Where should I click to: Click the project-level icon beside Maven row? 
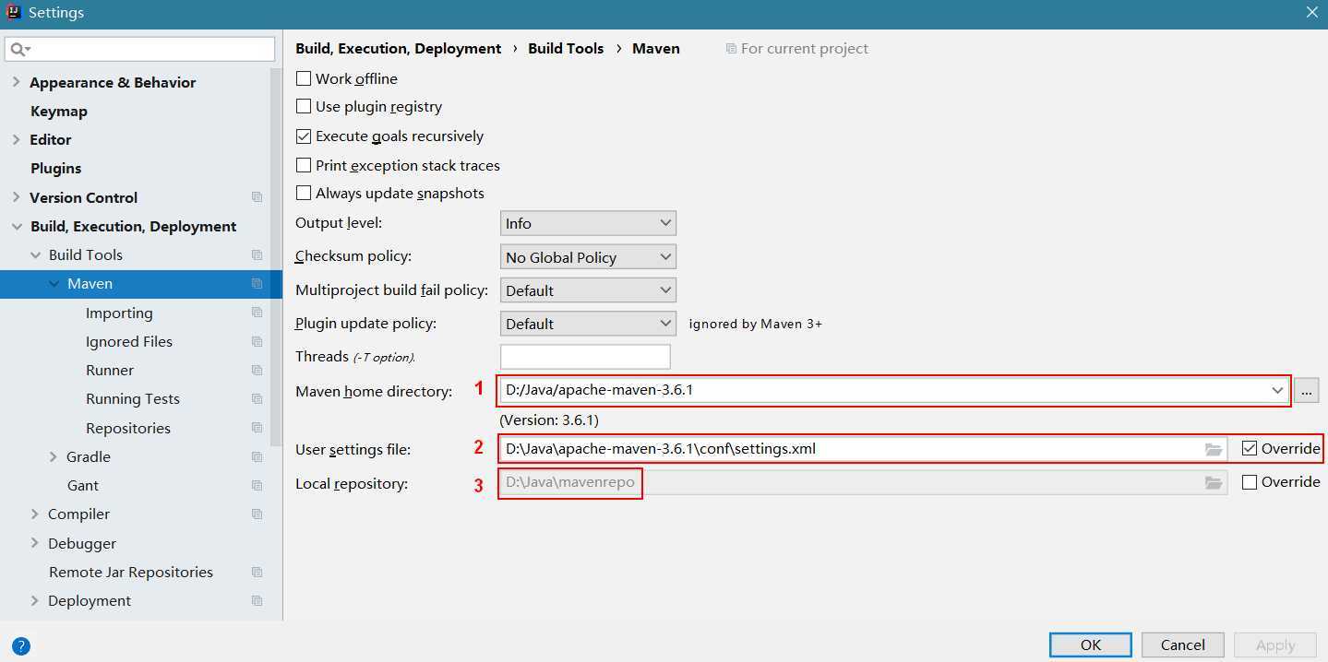pos(257,284)
